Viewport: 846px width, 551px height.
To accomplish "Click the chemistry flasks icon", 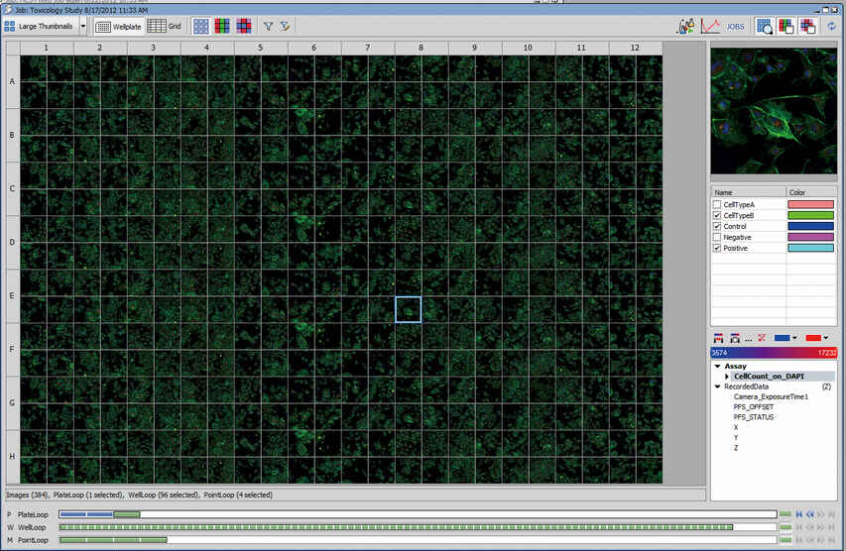I will click(685, 27).
